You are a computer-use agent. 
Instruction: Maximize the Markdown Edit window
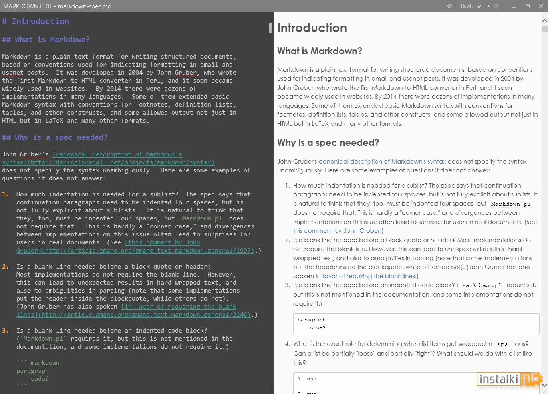coord(528,6)
